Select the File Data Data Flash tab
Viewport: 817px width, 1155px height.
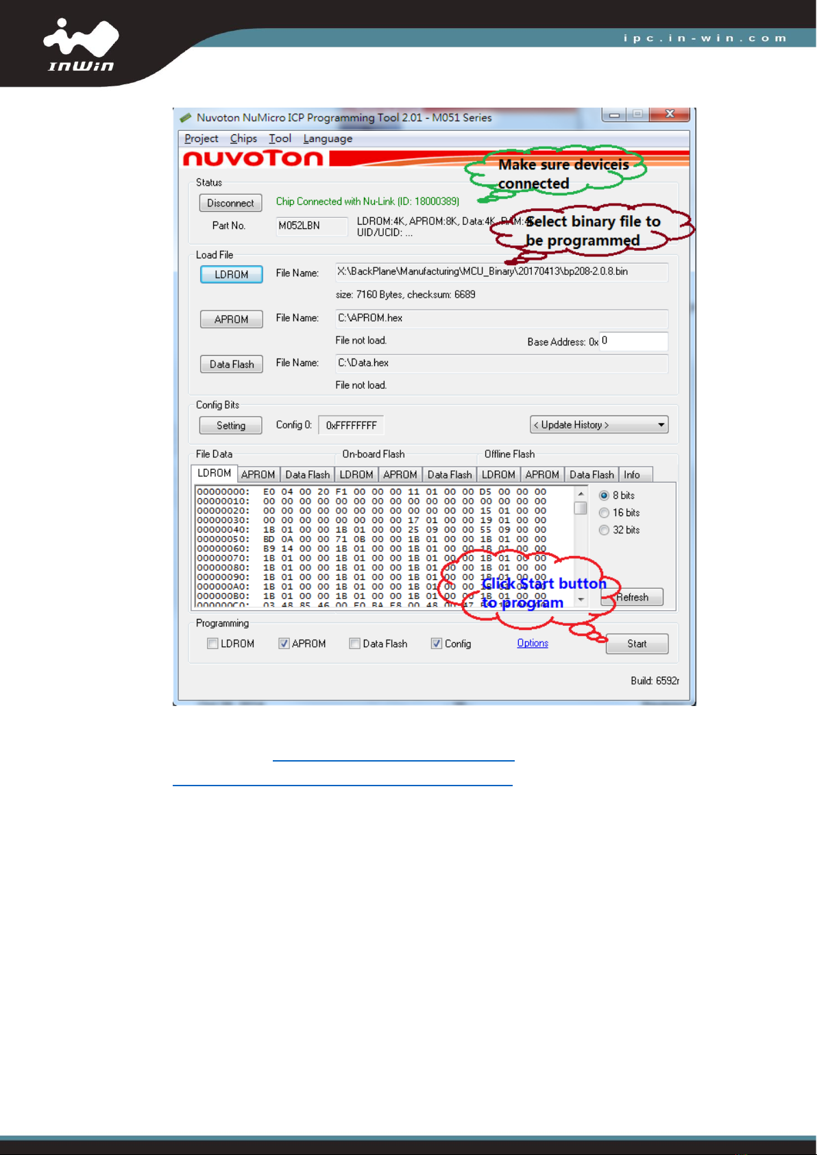point(308,474)
